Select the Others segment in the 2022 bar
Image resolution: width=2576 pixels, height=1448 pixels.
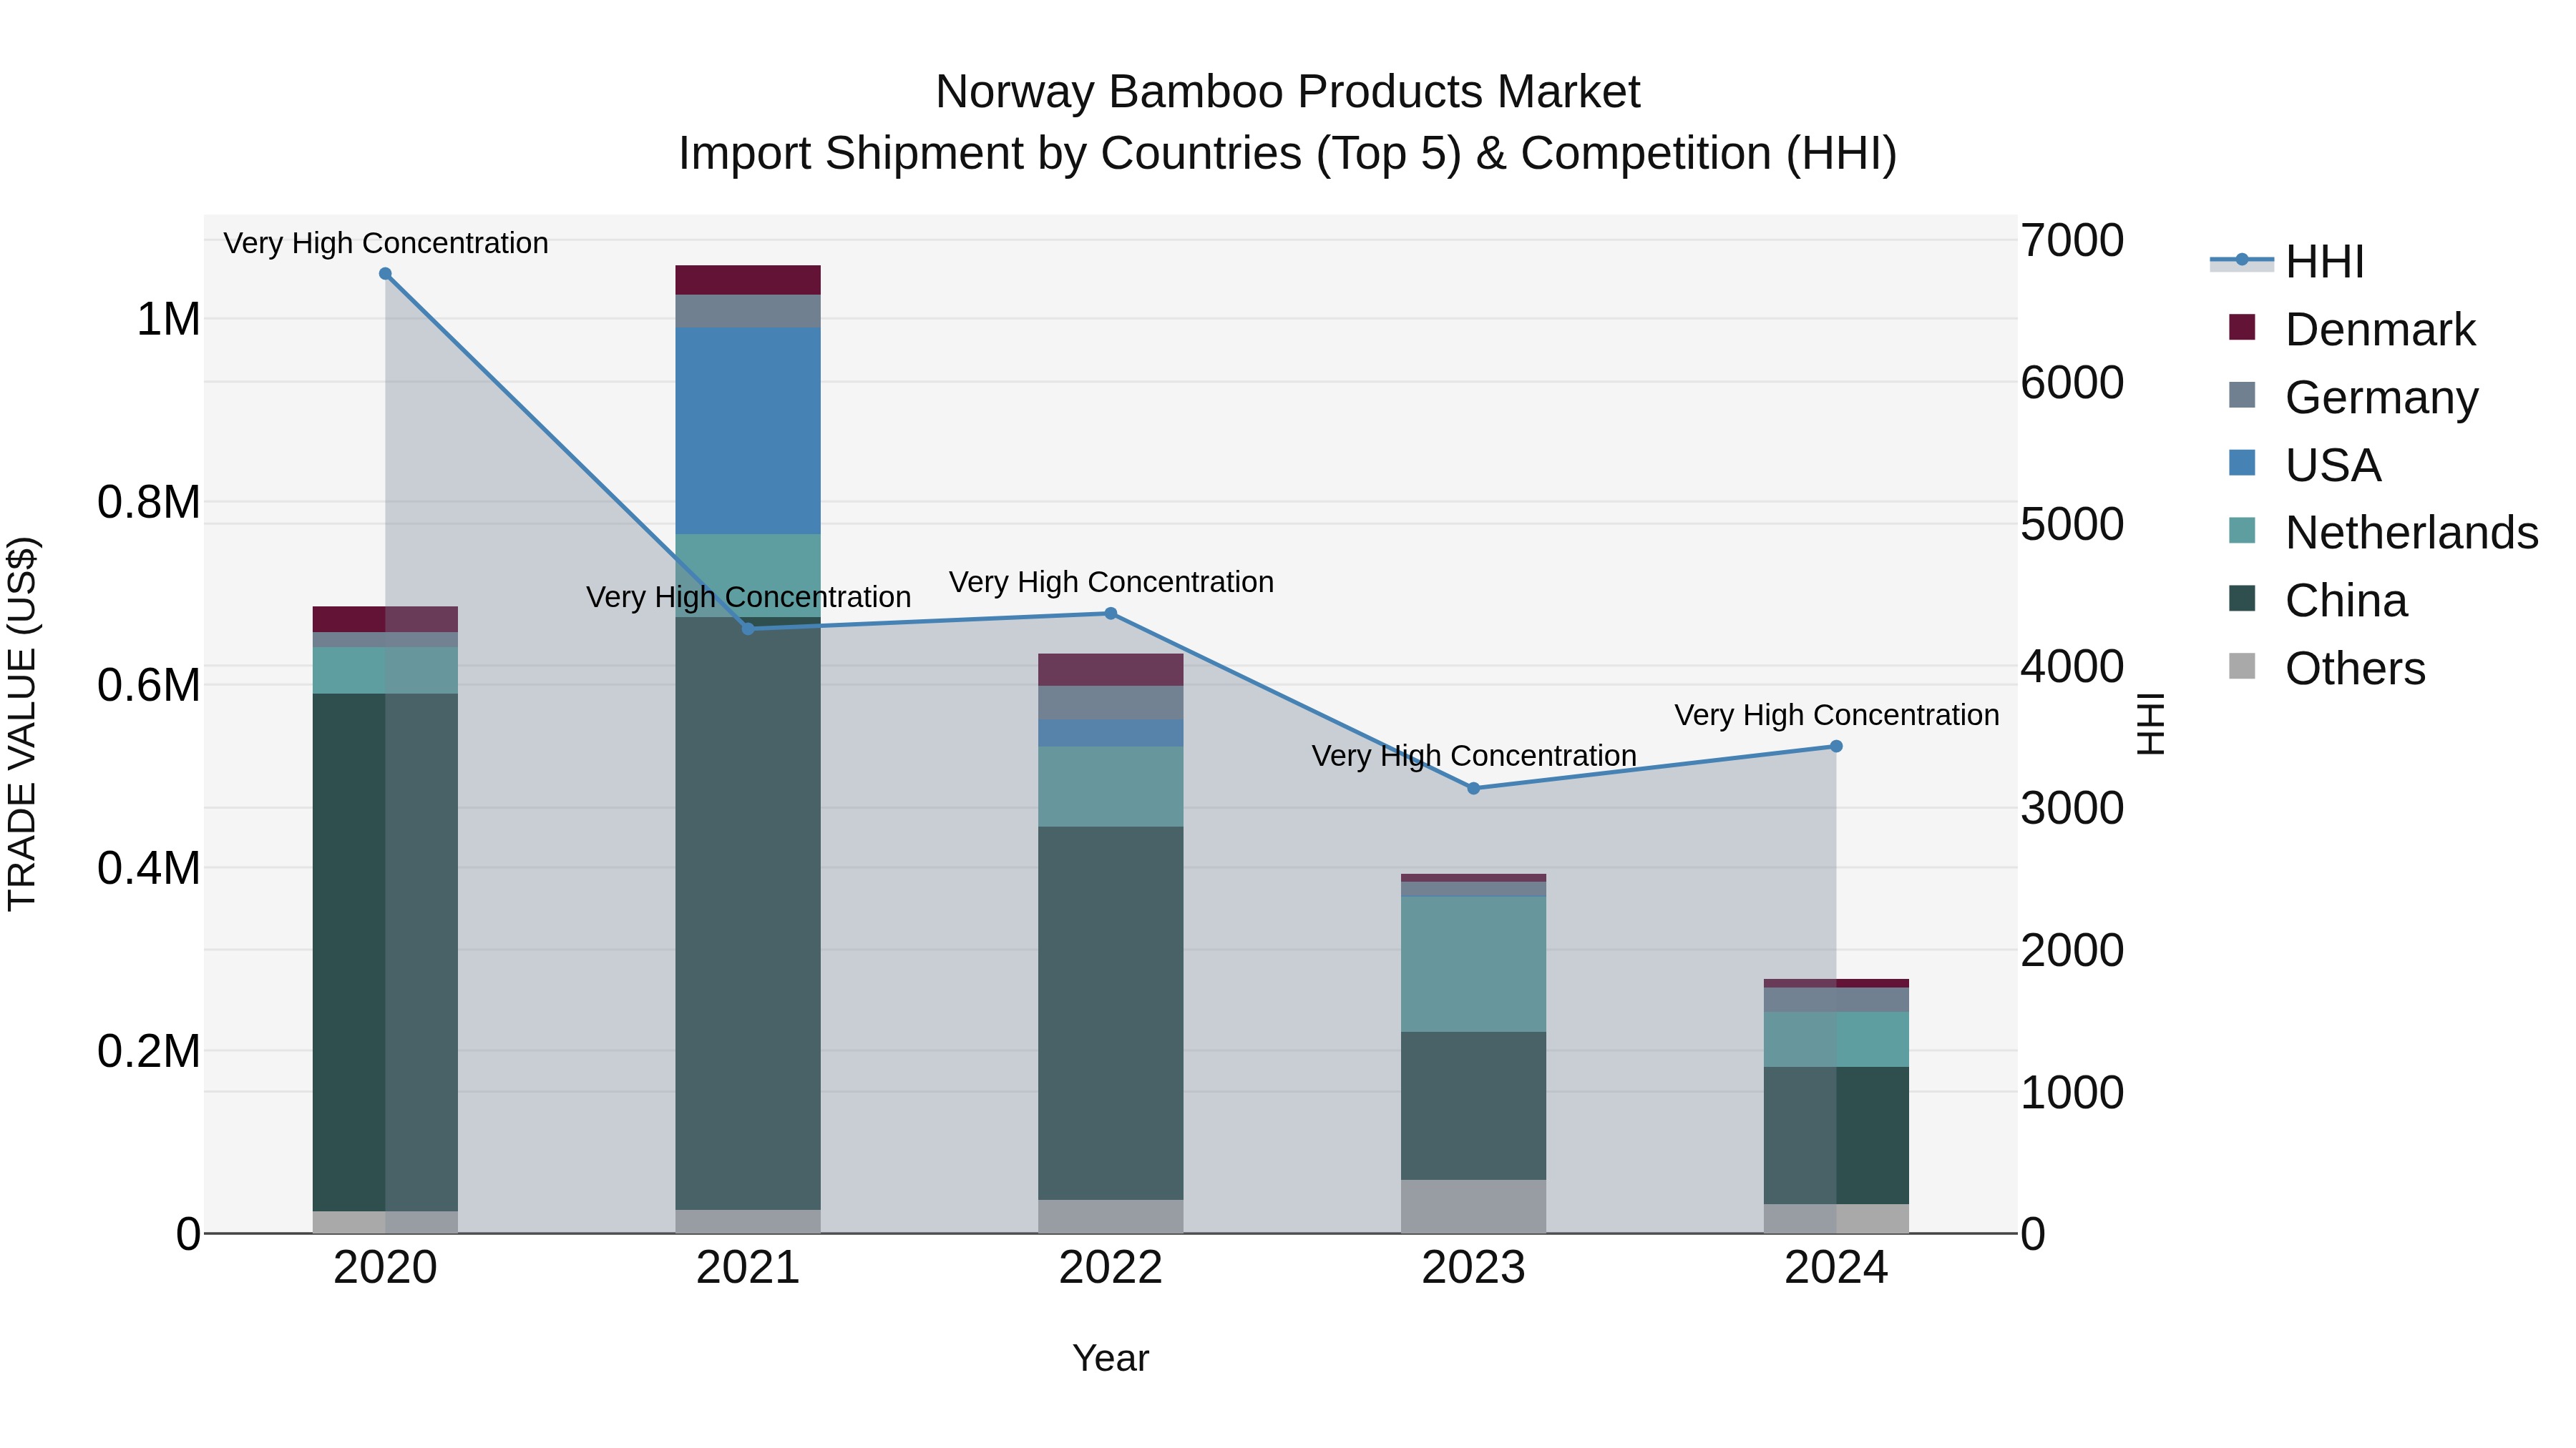(x=1110, y=1216)
